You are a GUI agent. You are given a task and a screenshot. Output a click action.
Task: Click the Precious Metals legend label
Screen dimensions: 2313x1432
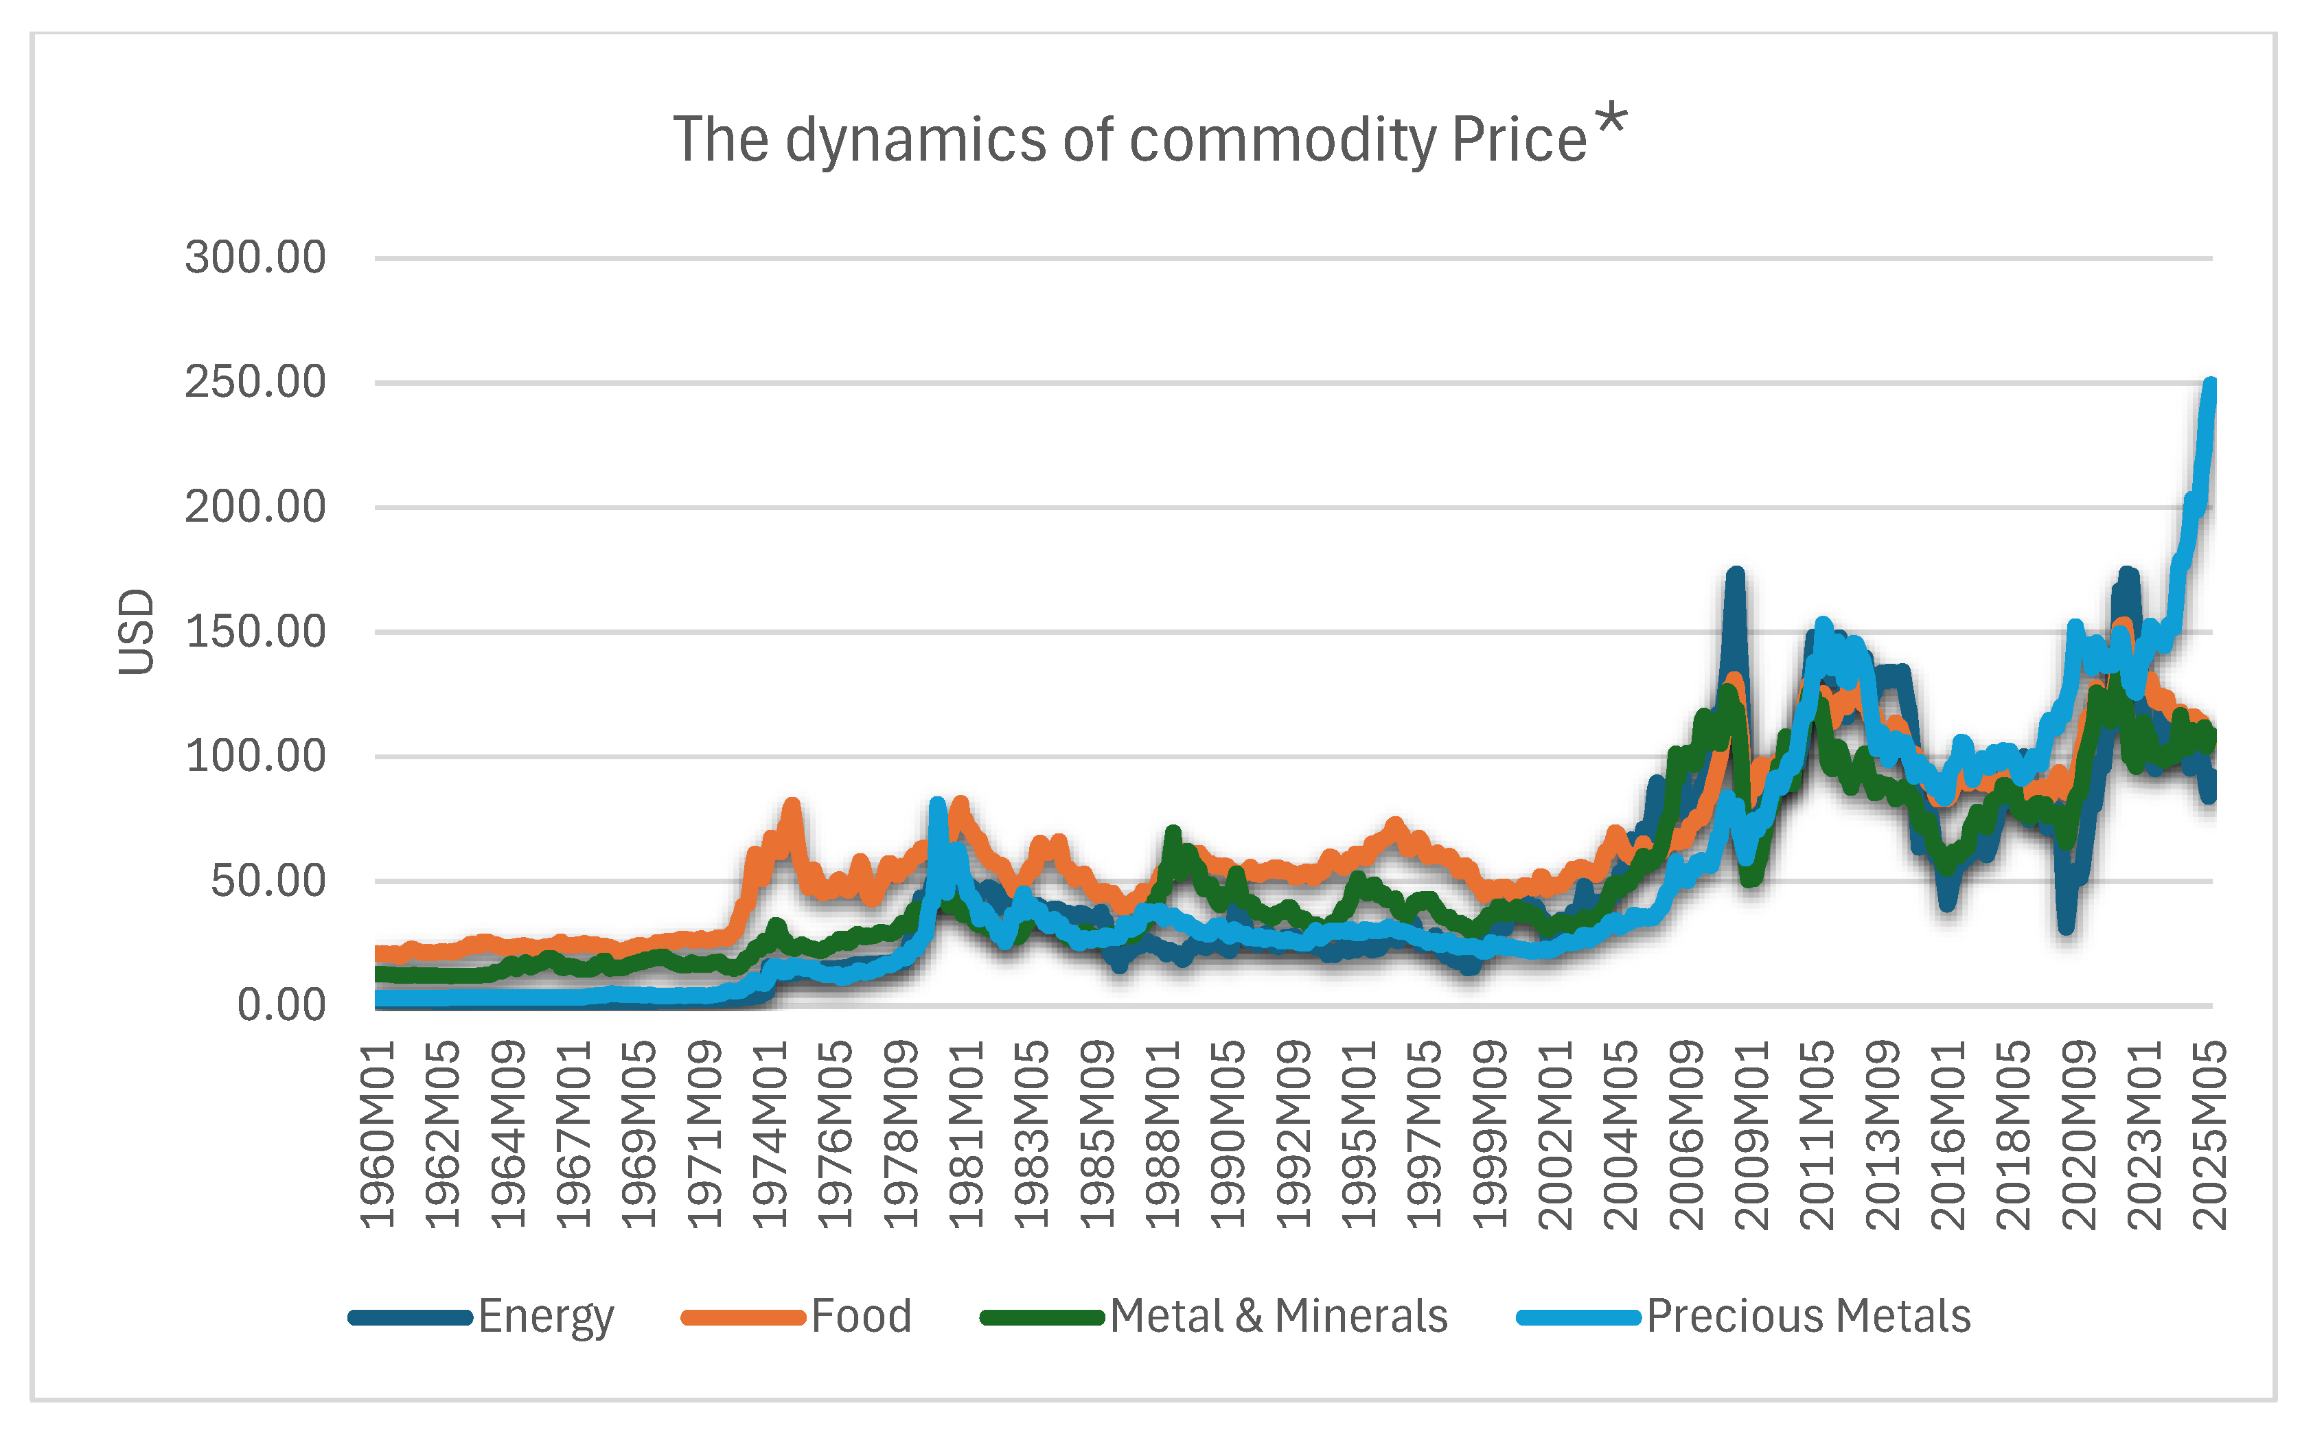[x=1809, y=1317]
